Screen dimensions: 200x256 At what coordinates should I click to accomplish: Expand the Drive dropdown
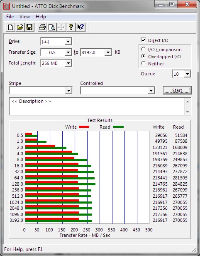point(68,42)
